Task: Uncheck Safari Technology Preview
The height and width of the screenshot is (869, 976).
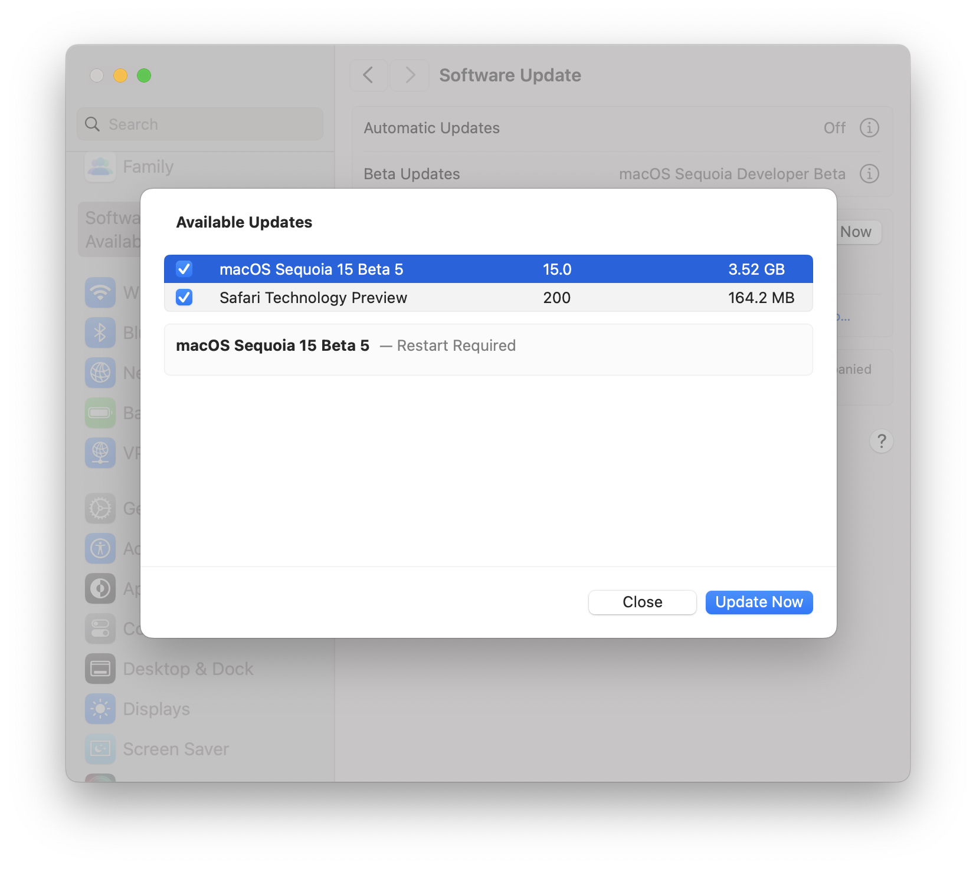Action: pos(184,298)
